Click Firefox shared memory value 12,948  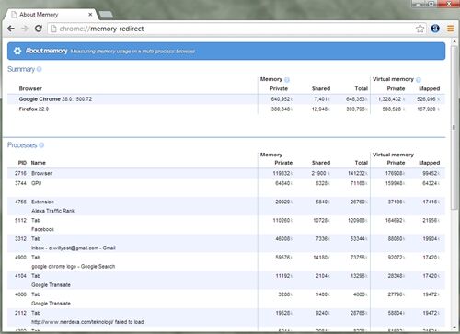click(x=320, y=109)
